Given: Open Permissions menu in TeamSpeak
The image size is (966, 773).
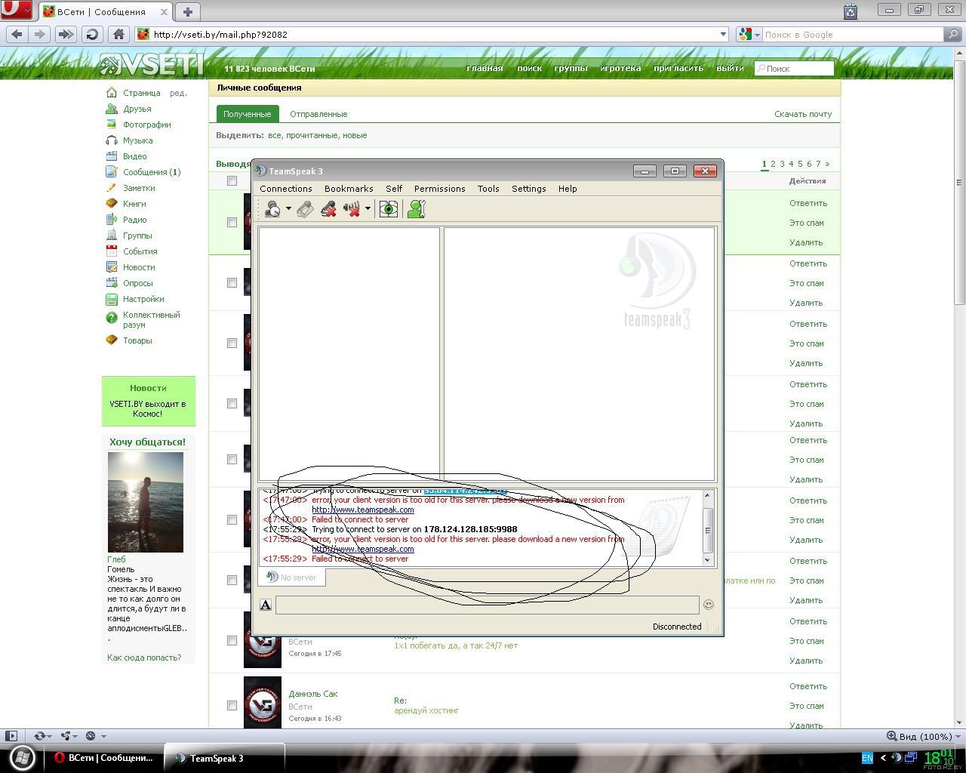Looking at the screenshot, I should pos(439,189).
